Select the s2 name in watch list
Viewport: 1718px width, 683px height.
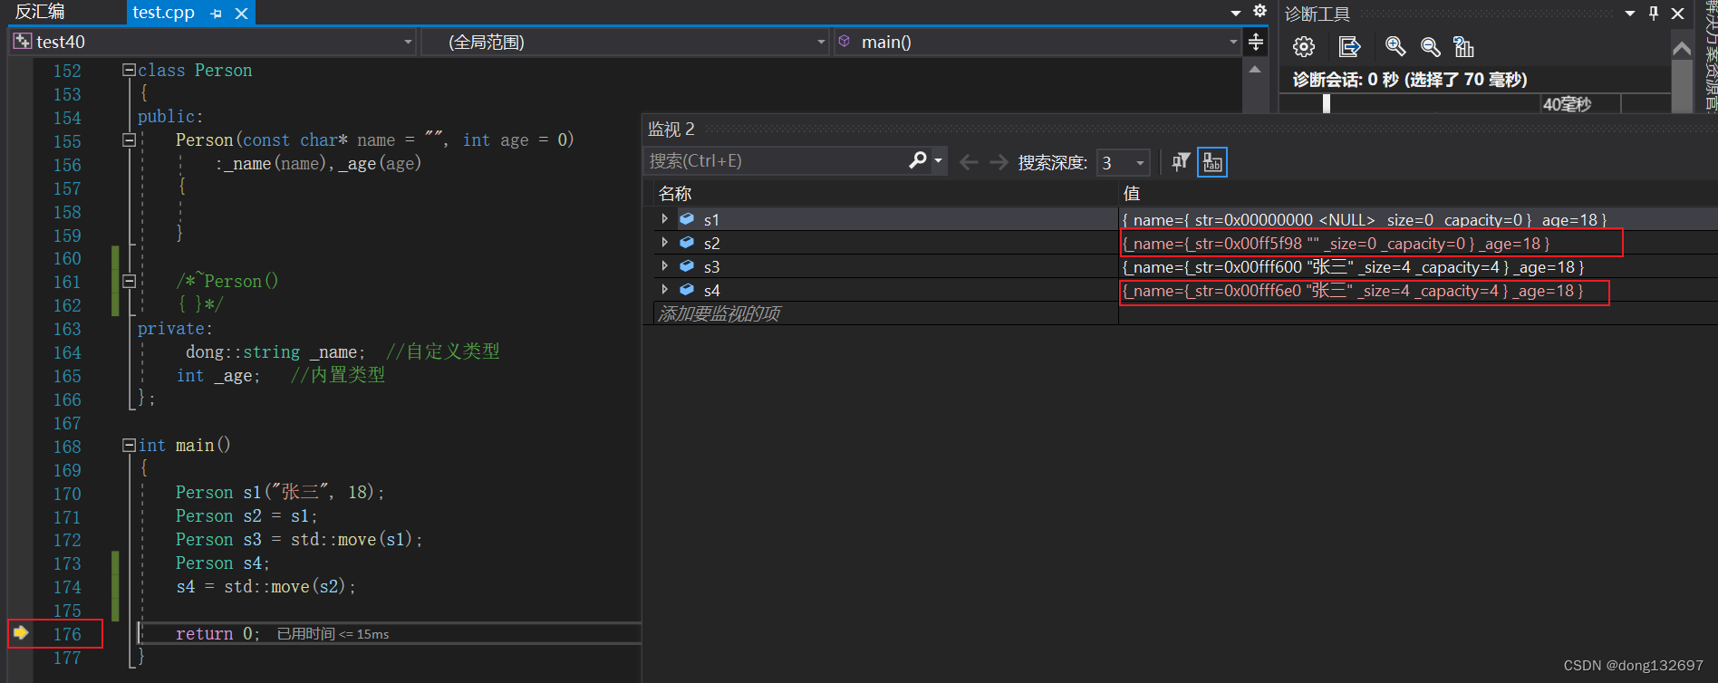pyautogui.click(x=711, y=244)
